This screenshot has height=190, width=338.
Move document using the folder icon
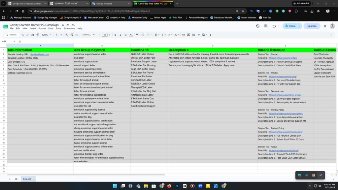[68, 25]
